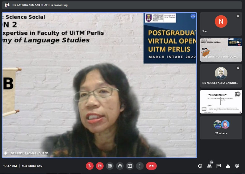
Task: Unmute the microphone button
Action: [x=90, y=166]
